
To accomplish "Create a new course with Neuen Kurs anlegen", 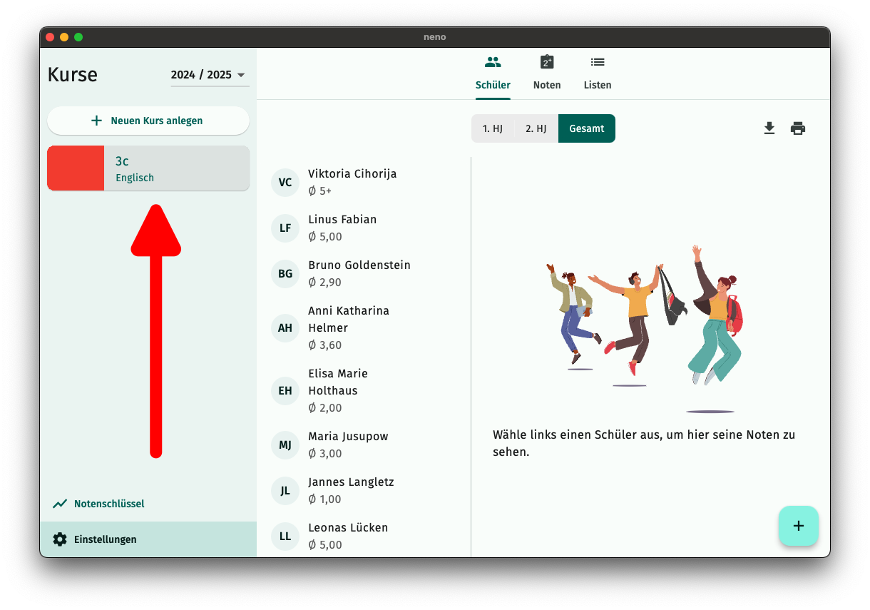I will click(148, 121).
